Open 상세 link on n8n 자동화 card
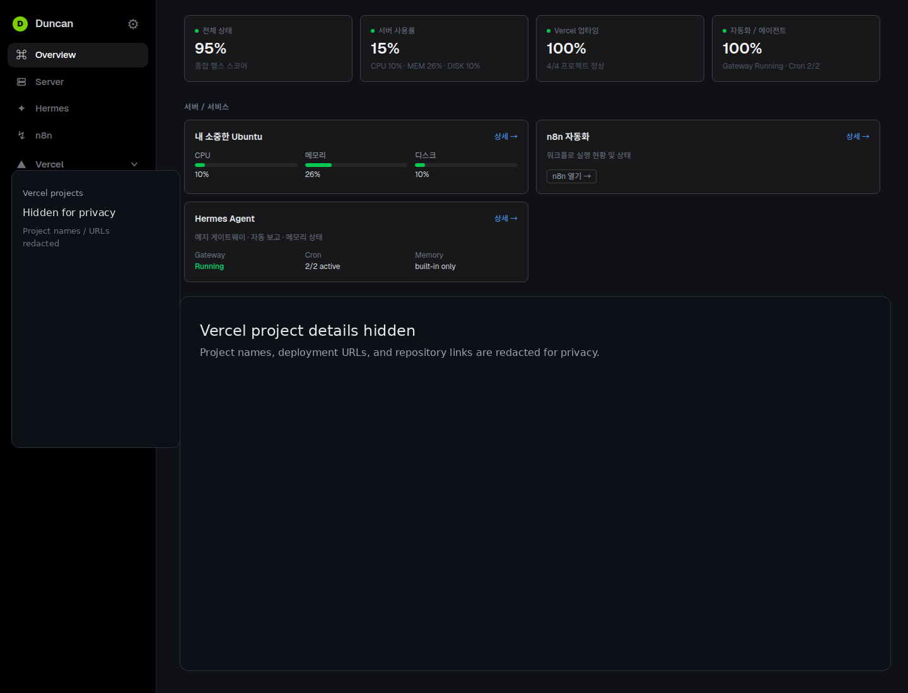Image resolution: width=908 pixels, height=693 pixels. [x=858, y=137]
